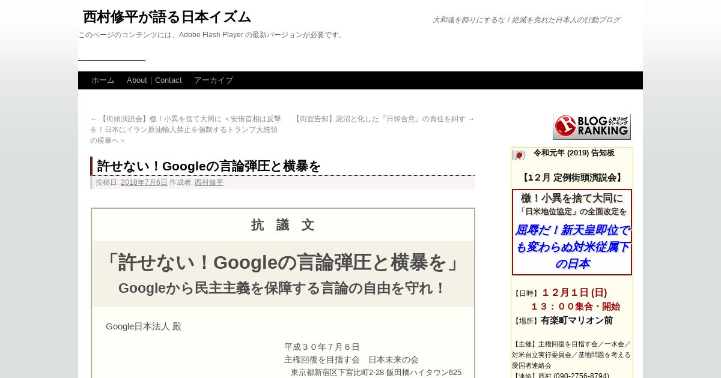Click sidebar heading 令和元年 (2019) 告知板

574,153
